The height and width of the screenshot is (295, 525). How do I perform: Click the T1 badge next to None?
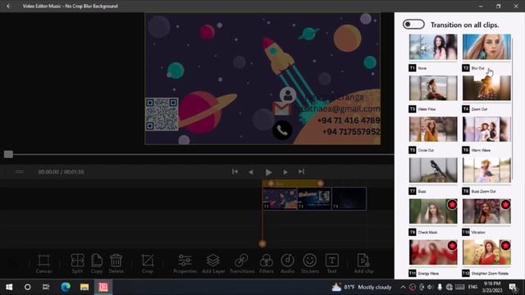tap(412, 68)
